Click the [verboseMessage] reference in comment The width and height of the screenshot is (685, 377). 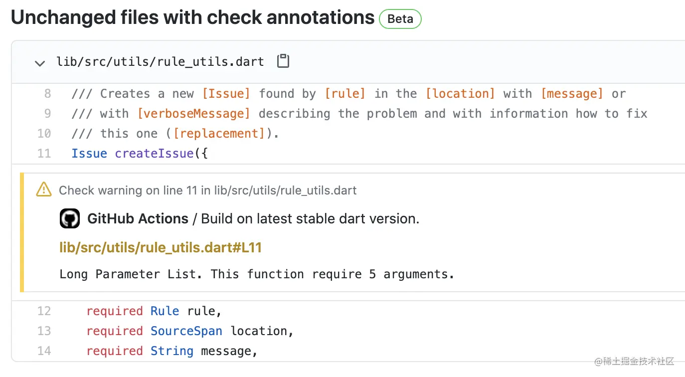click(x=193, y=113)
